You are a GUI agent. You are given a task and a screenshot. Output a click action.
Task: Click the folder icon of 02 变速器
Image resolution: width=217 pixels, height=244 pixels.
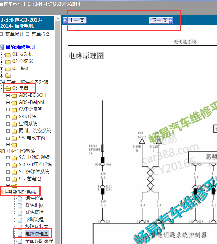click(x=8, y=62)
